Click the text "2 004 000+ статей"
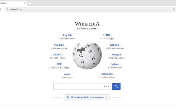Screen dimensions: 176x110 59,48
